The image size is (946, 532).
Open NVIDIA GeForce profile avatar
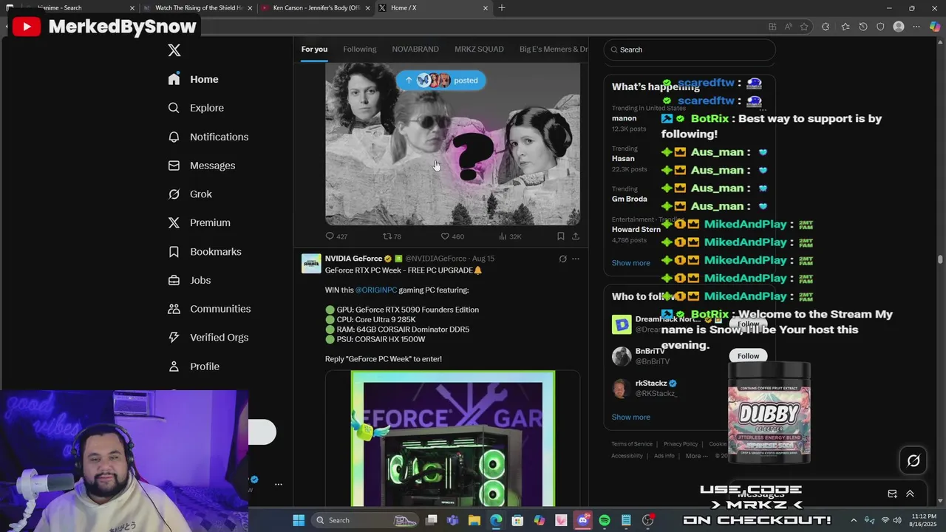click(x=311, y=264)
